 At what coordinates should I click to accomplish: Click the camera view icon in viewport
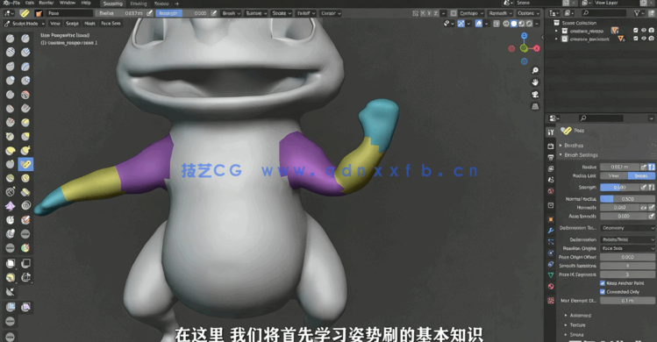click(x=535, y=95)
